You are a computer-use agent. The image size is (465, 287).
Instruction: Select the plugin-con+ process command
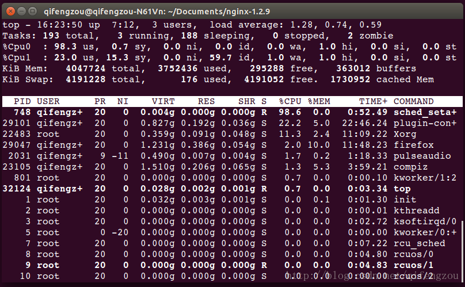tap(425, 123)
